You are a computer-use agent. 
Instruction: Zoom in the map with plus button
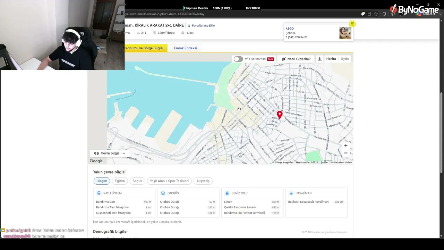[345, 145]
